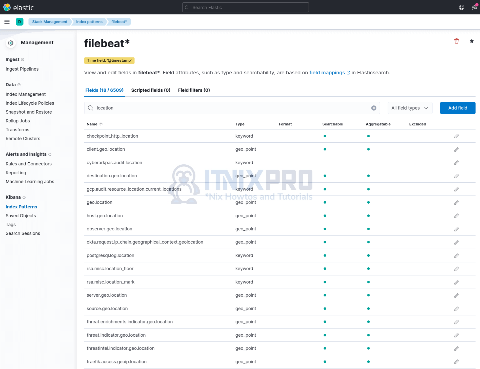Screen dimensions: 480x369
Task: Sort the table by Name column
Action: (95, 124)
